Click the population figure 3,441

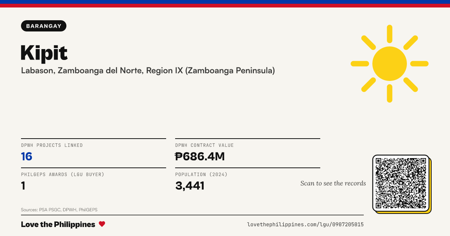pos(190,185)
